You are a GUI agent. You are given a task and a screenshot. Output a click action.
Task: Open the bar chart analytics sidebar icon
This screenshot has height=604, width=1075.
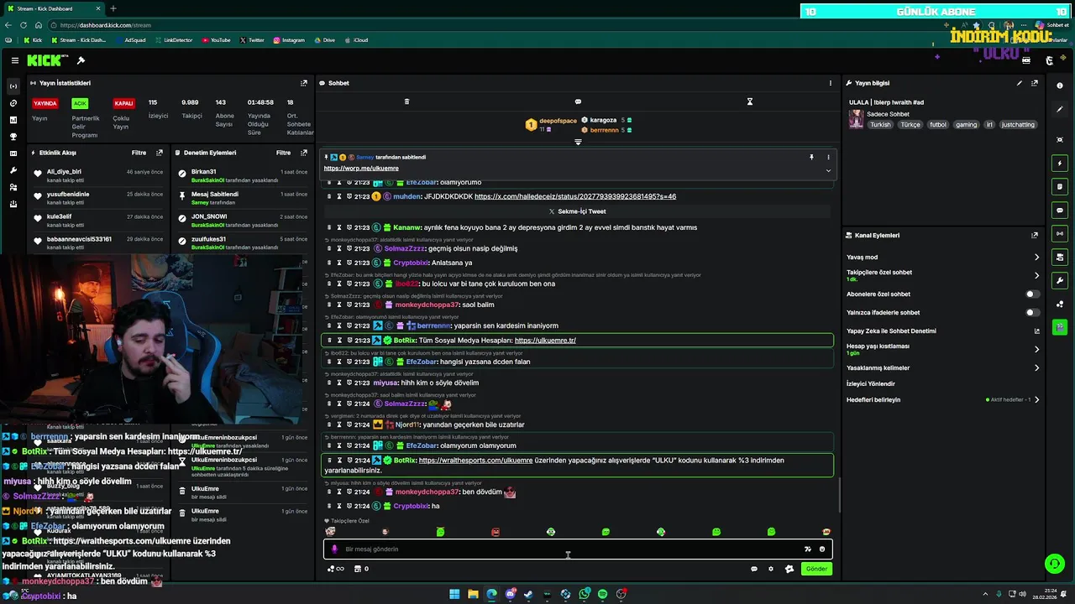[x=13, y=120]
